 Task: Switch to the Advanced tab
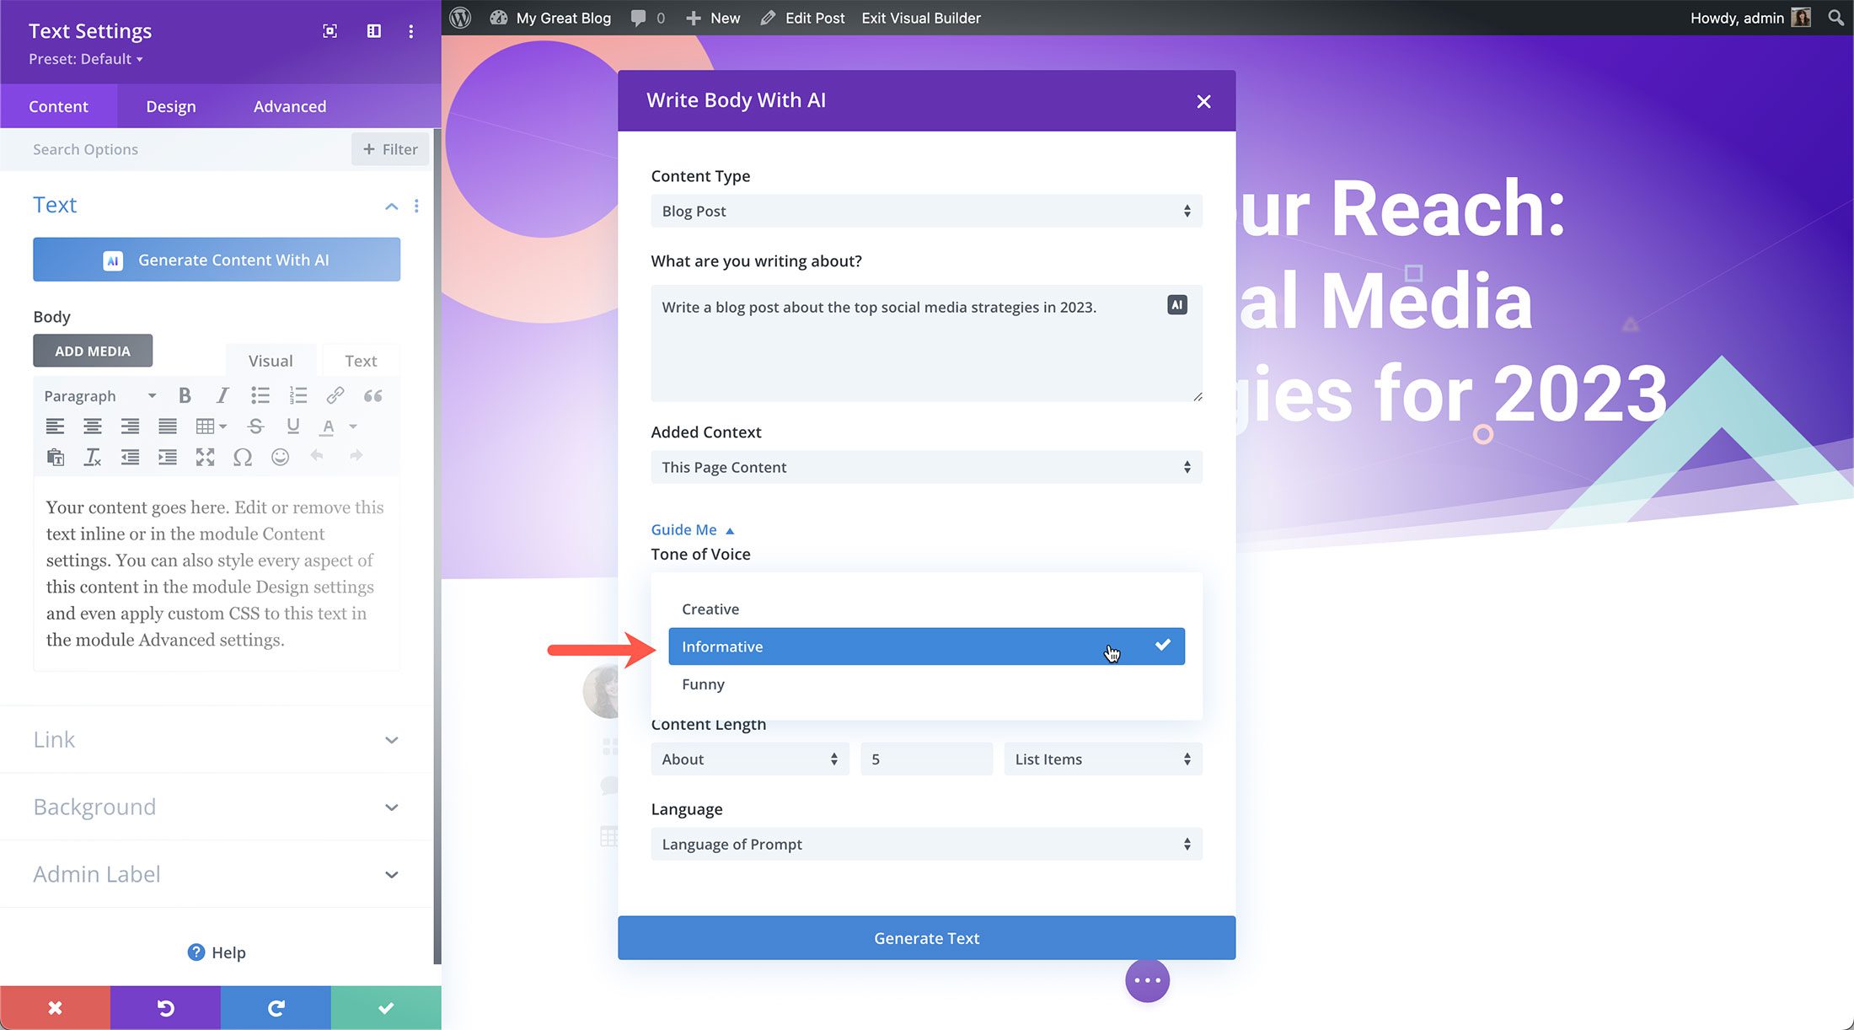[289, 106]
